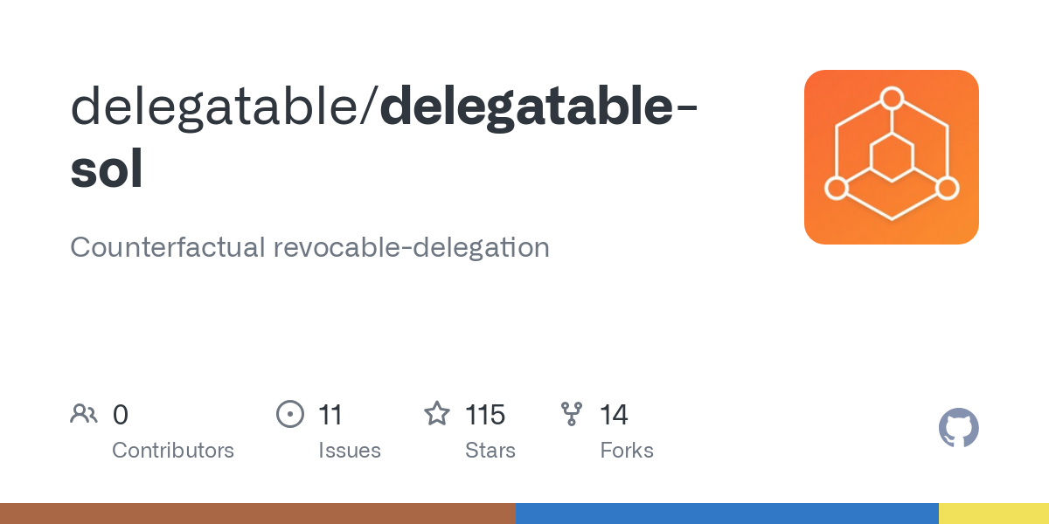Click the brown language bar segment
Image resolution: width=1049 pixels, height=524 pixels.
(x=258, y=514)
